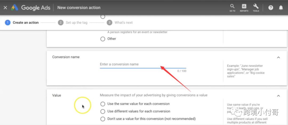Collapse the Conversion name section chevron
Viewport: 288px width, 125px height.
coord(278,57)
